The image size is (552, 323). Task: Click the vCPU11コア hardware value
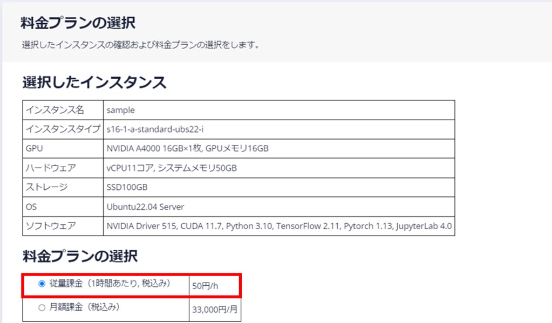tap(172, 168)
